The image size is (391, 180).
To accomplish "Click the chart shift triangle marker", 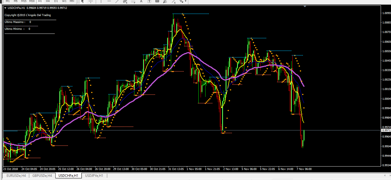I will 305,7.
